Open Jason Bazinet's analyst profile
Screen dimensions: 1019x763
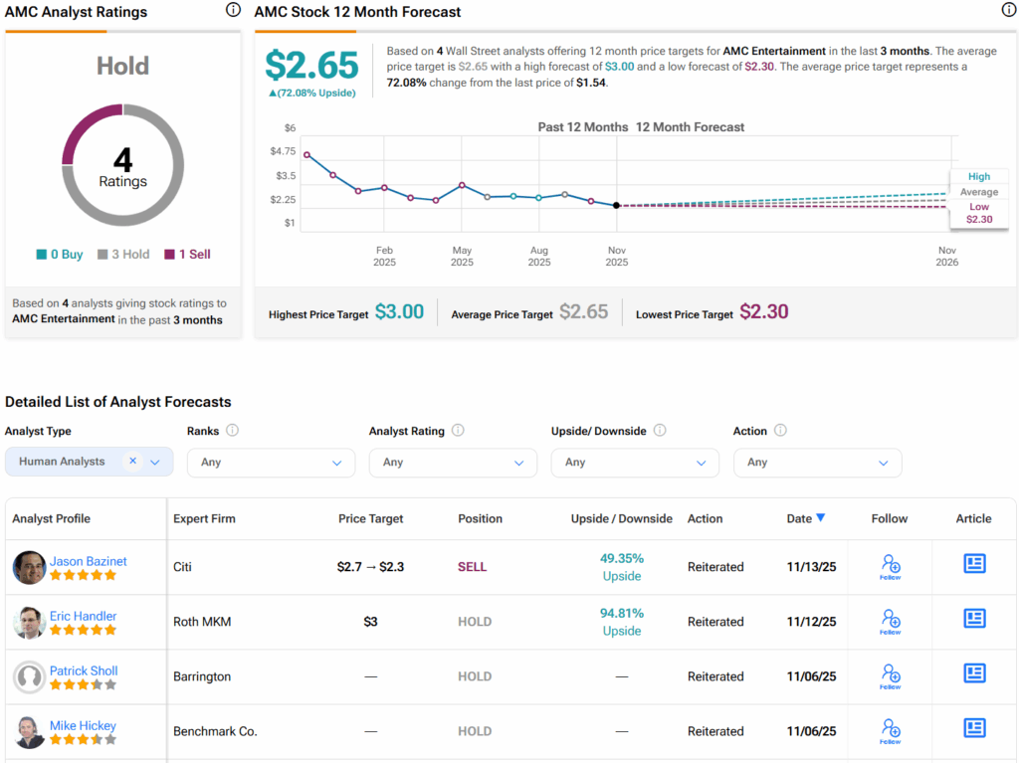pyautogui.click(x=89, y=561)
